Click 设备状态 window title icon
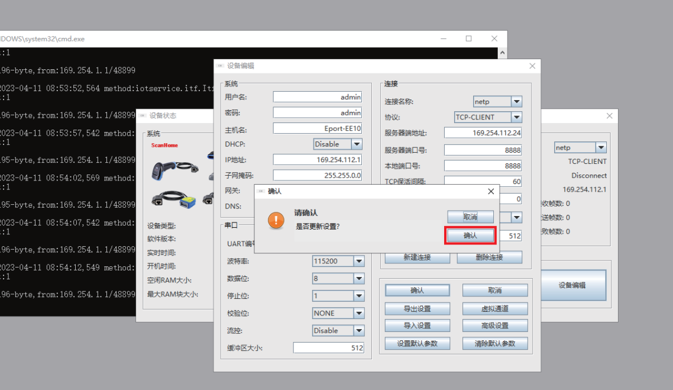The image size is (673, 390). tap(143, 115)
